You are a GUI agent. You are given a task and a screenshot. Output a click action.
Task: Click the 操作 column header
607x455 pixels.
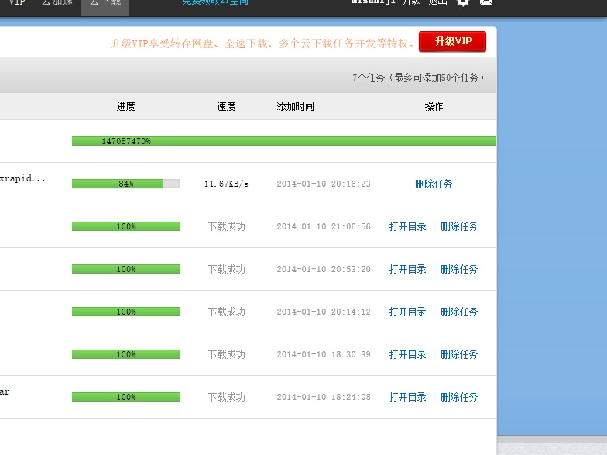coord(434,106)
